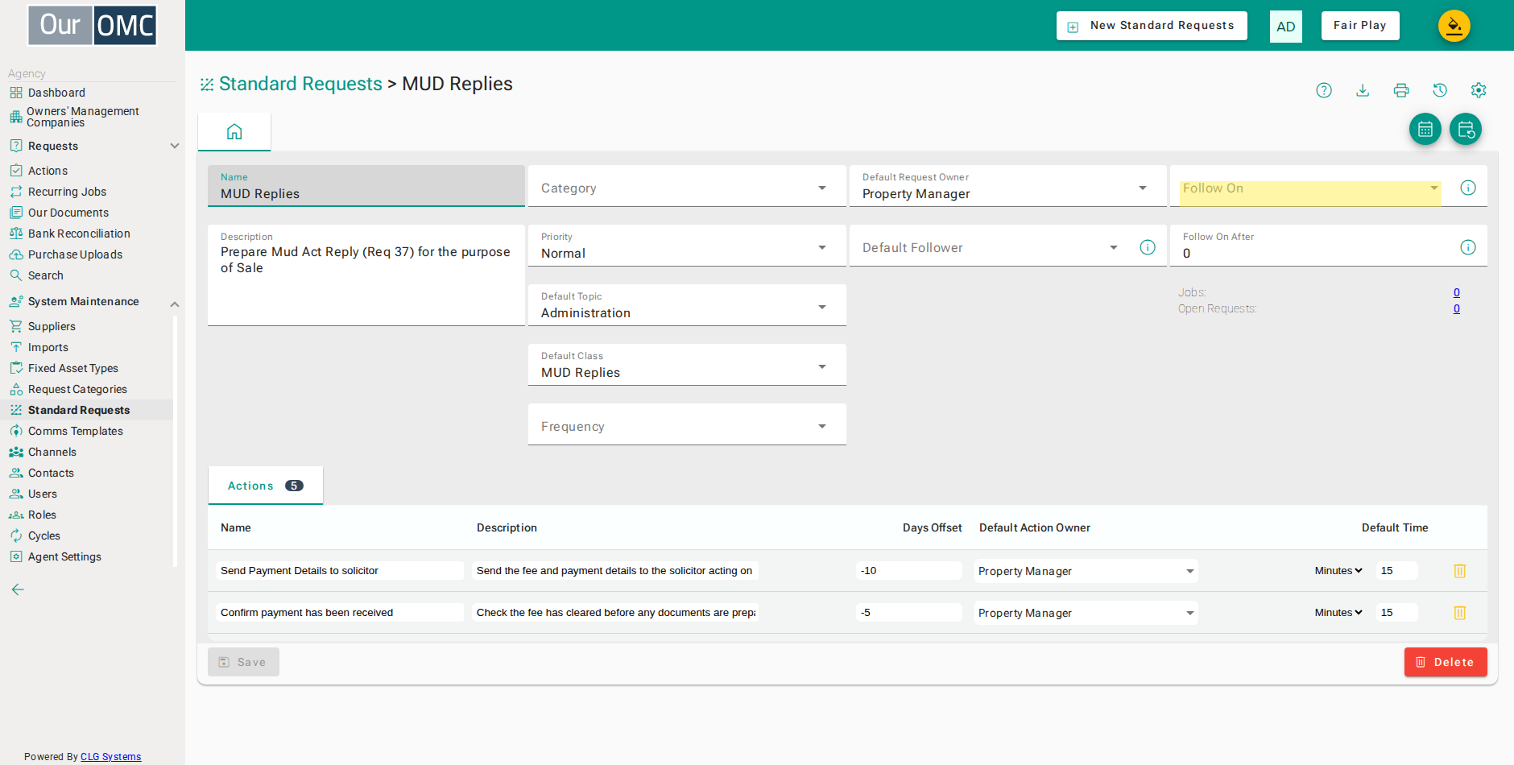Click the Standard Requests breadcrumb link
This screenshot has height=765, width=1514.
point(300,84)
